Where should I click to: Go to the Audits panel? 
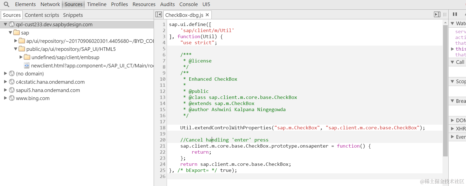pos(167,4)
